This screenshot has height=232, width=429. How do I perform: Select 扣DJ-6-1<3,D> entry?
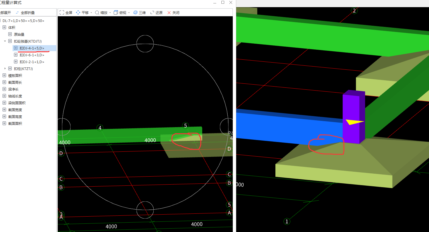pos(32,55)
